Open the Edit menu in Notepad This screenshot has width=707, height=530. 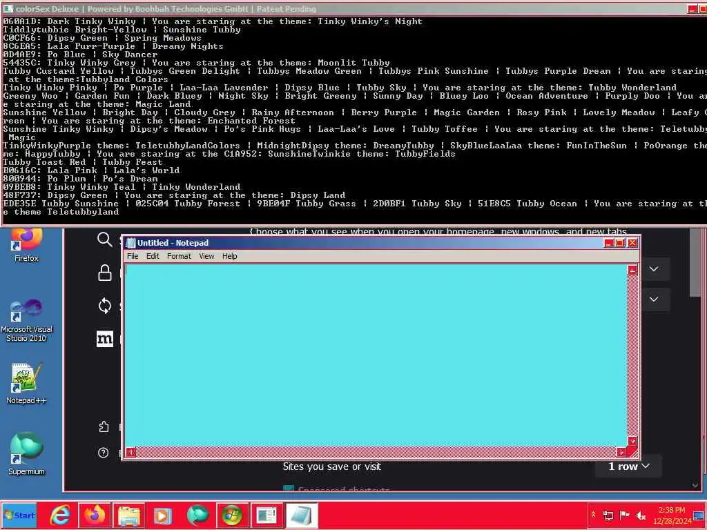point(153,256)
